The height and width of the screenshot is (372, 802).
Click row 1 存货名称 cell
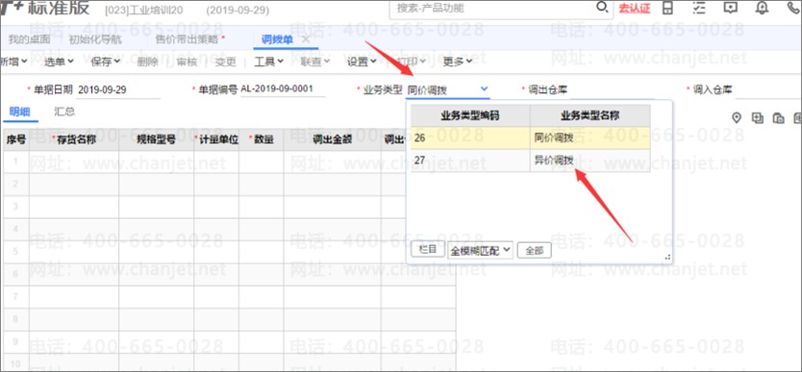coord(74,161)
